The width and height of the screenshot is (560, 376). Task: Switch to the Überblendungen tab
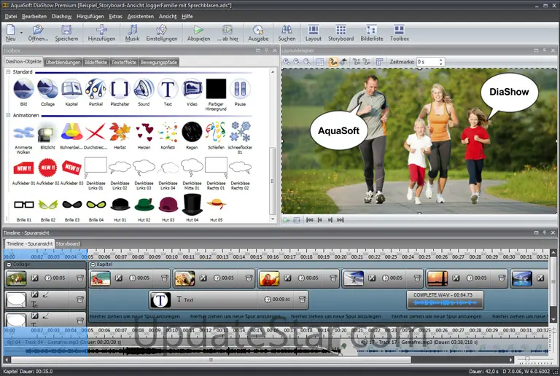coord(63,62)
